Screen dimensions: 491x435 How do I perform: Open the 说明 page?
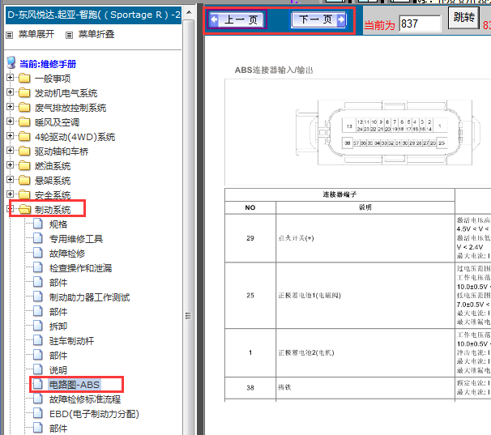coord(58,370)
